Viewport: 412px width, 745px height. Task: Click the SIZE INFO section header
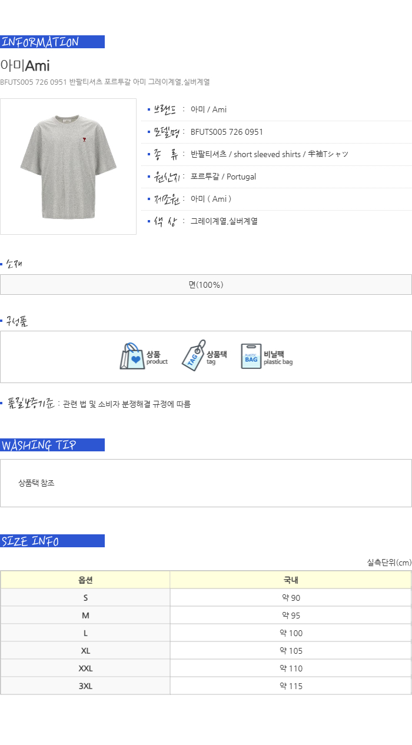pos(52,541)
